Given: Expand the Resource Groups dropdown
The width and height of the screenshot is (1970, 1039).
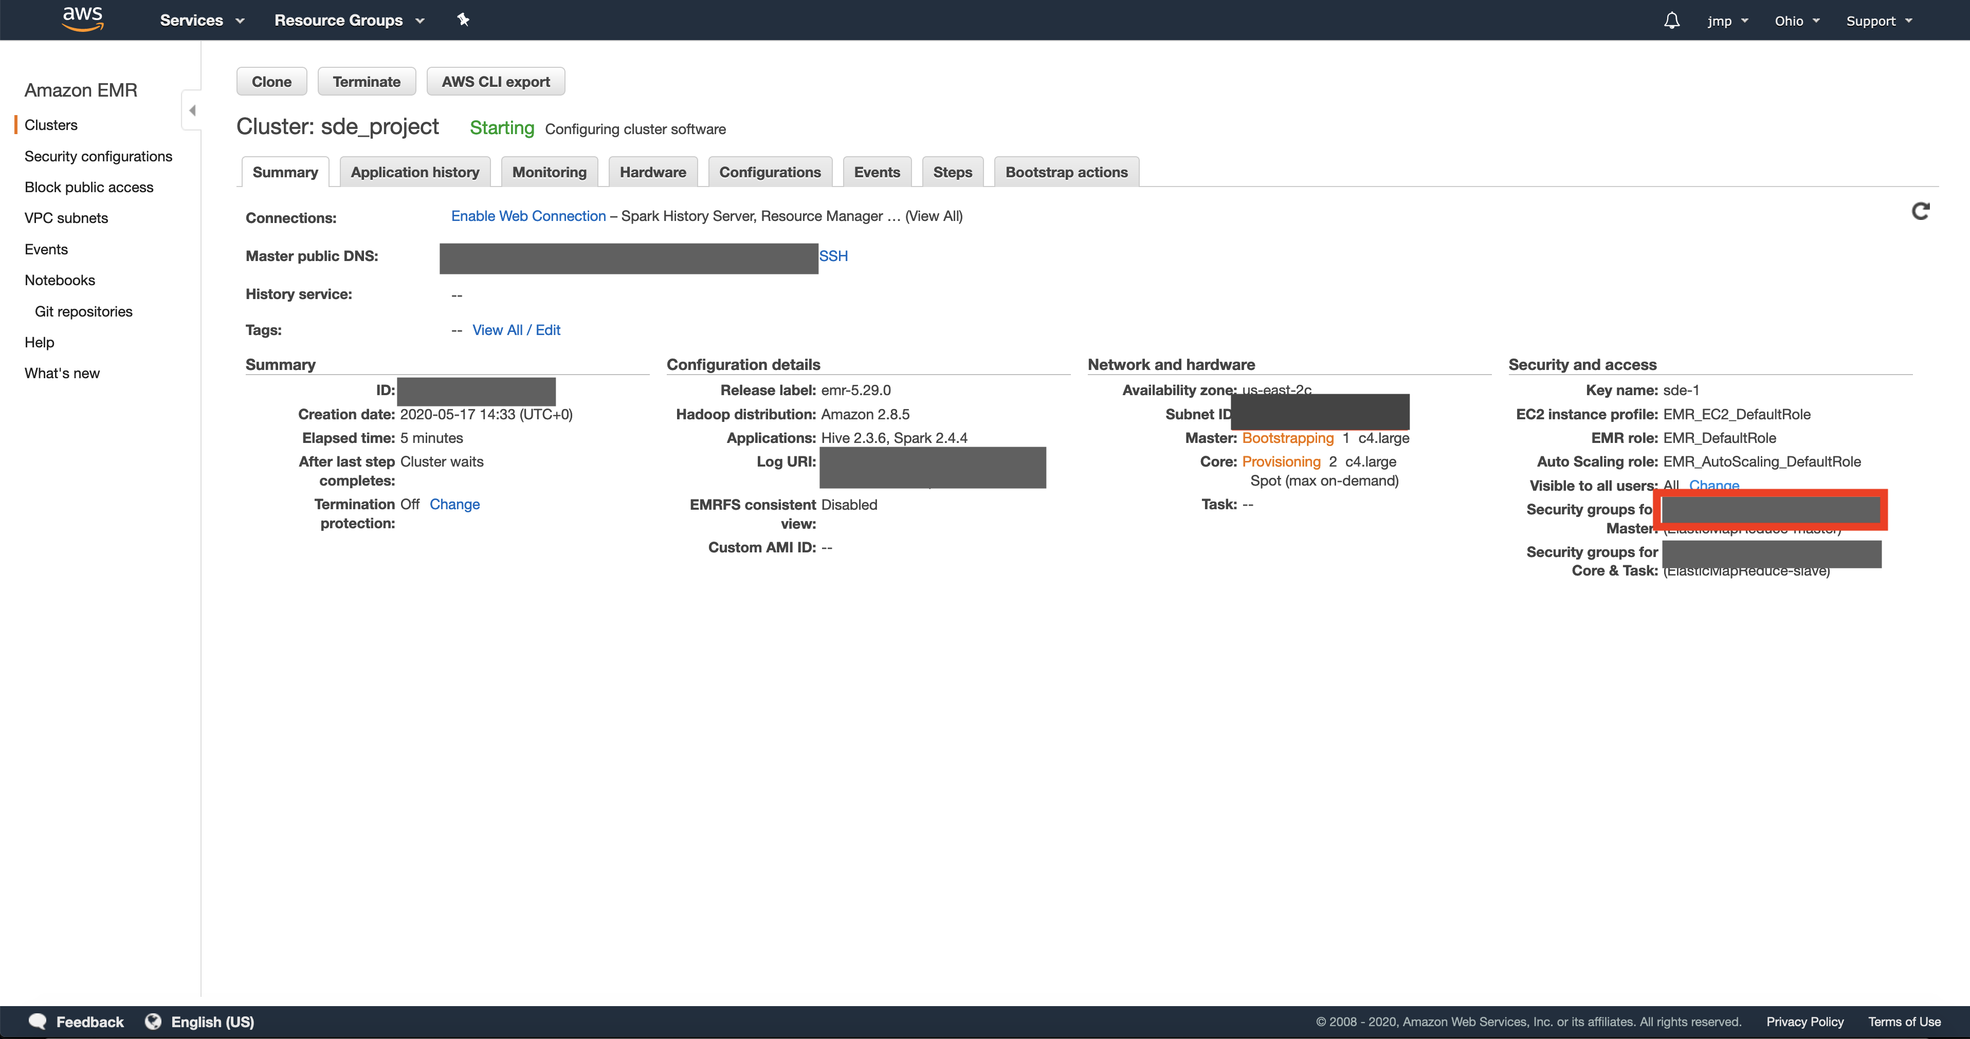Looking at the screenshot, I should 349,21.
